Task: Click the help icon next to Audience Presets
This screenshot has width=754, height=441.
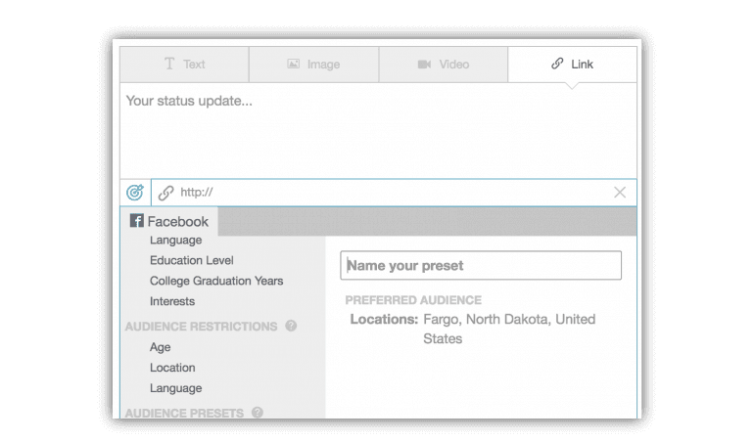Action: click(x=258, y=413)
